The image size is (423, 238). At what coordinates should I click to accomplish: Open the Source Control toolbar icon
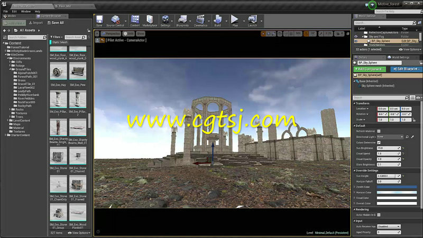115,21
